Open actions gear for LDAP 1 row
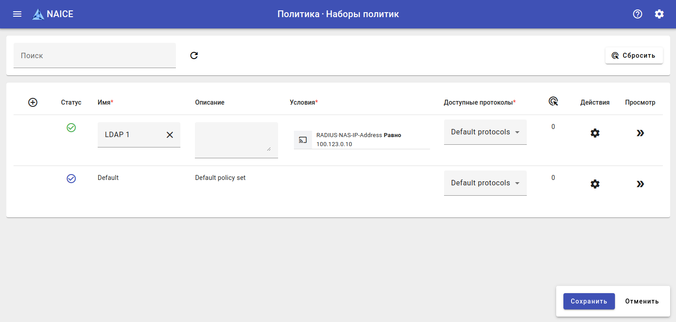This screenshot has width=676, height=322. (595, 133)
